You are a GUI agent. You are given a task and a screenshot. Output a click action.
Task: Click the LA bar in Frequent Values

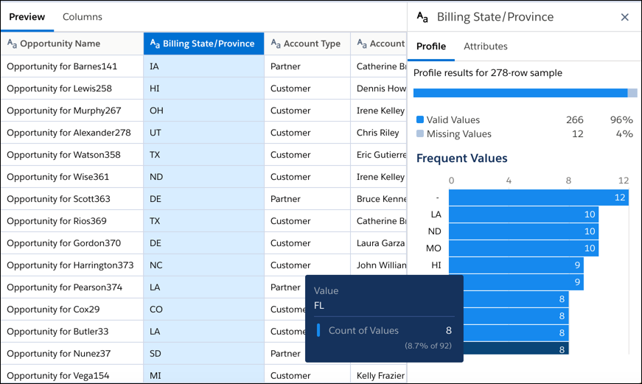click(523, 214)
